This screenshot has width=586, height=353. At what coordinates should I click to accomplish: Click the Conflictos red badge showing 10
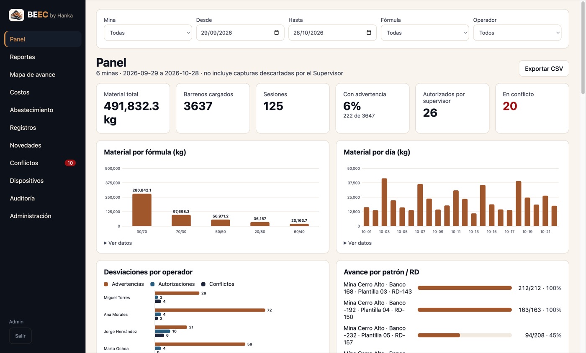pos(70,163)
